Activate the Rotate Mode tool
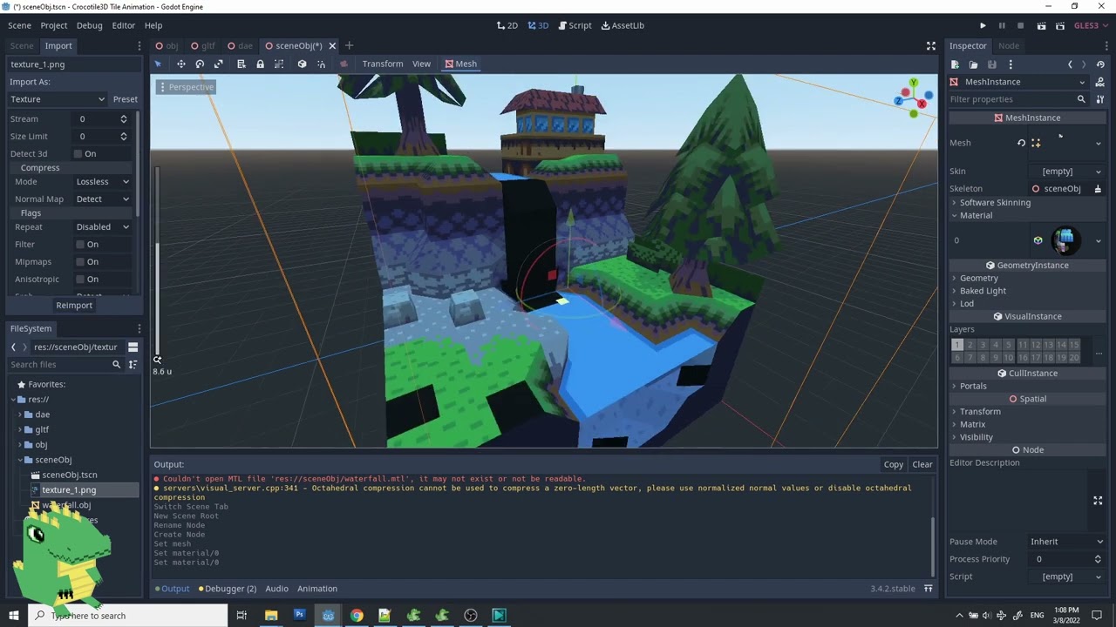1116x627 pixels. [x=200, y=64]
